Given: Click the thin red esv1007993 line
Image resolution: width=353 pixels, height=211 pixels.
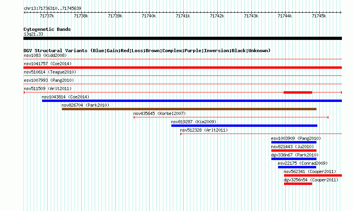Looking at the screenshot, I should click(182, 84).
